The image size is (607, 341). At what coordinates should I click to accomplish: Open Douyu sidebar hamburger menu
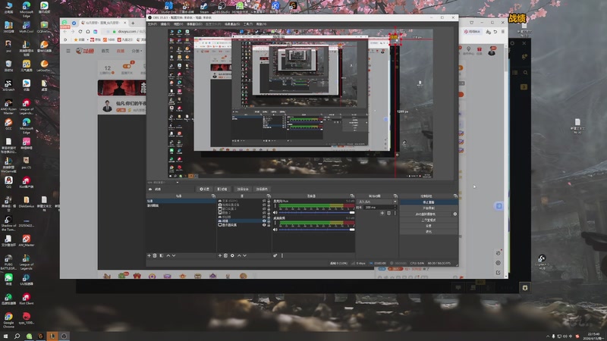68,51
